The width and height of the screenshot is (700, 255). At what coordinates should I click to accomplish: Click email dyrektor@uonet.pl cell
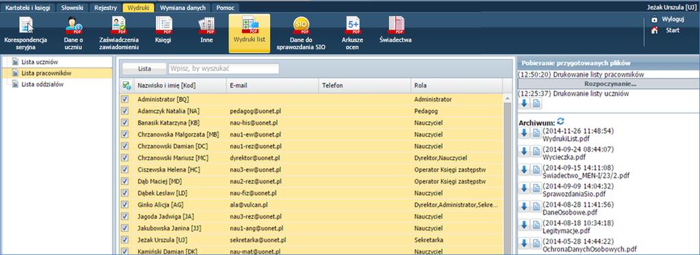click(255, 158)
